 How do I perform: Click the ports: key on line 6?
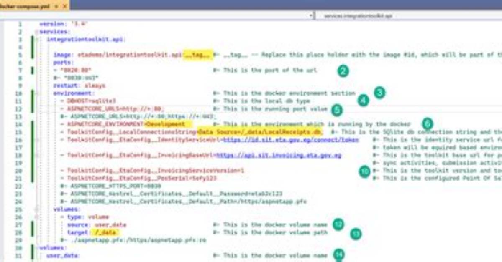[x=64, y=63]
